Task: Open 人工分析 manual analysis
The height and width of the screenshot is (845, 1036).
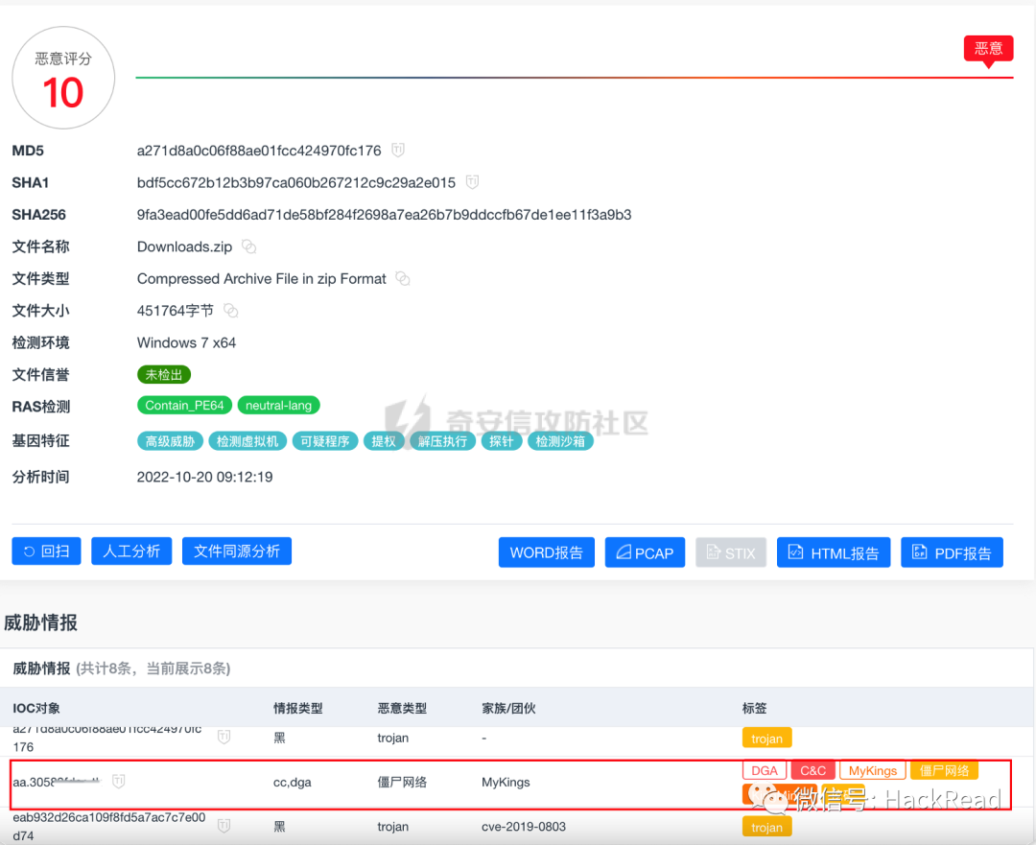Action: point(131,551)
